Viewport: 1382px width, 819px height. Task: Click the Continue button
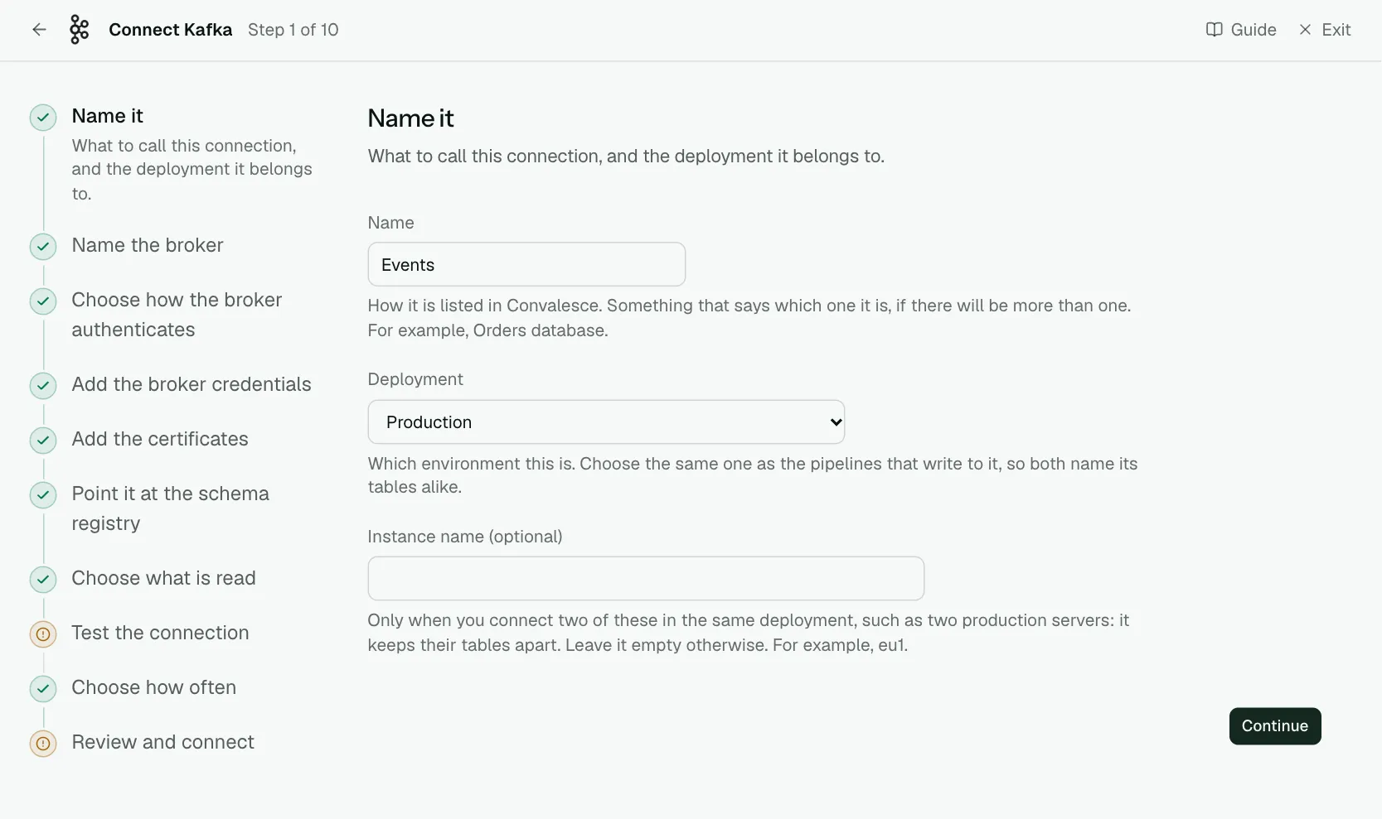pyautogui.click(x=1275, y=726)
